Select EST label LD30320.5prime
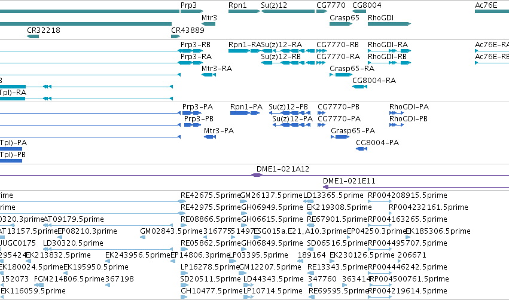The width and height of the screenshot is (509, 300). tap(73, 244)
